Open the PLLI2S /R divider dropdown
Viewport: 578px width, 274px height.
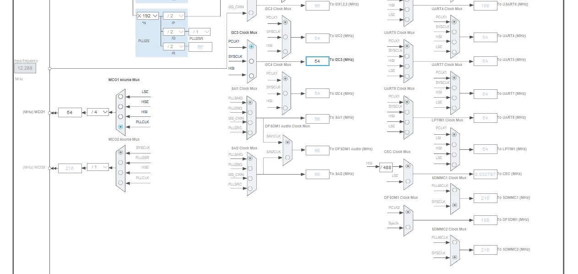click(x=174, y=47)
